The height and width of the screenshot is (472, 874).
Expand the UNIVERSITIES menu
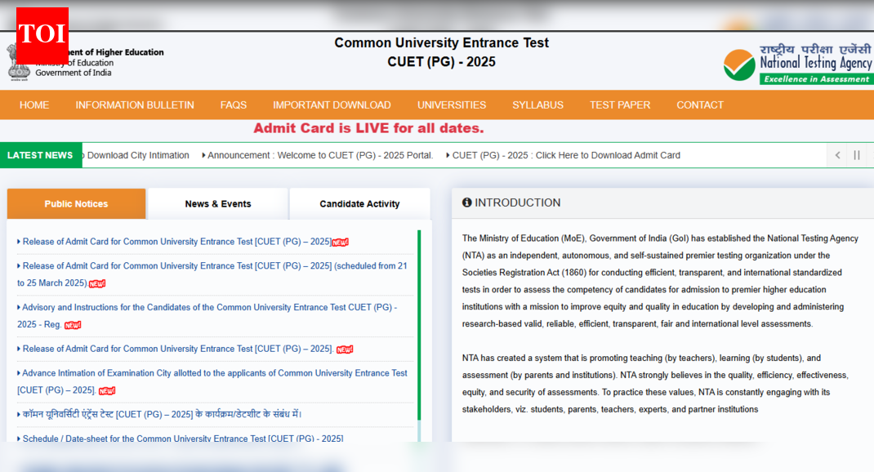[452, 105]
